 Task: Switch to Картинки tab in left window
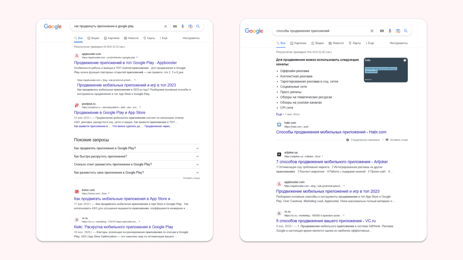click(x=112, y=38)
